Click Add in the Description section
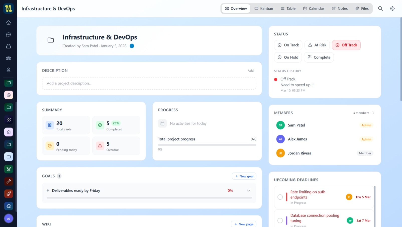This screenshot has height=227, width=402. point(250,70)
